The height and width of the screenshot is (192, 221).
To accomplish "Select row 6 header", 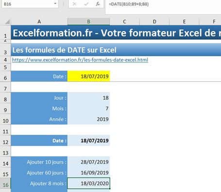I will pyautogui.click(x=5, y=76).
